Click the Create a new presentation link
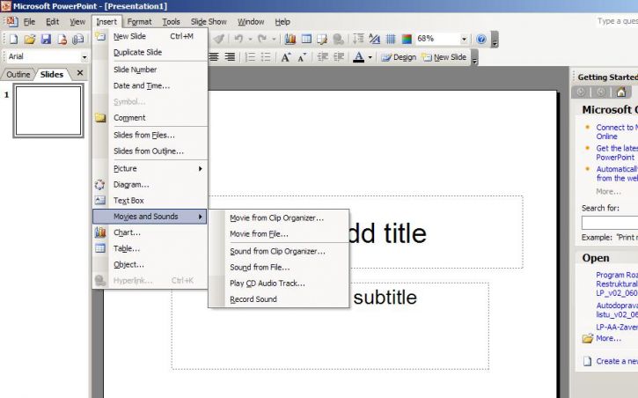 pos(617,361)
